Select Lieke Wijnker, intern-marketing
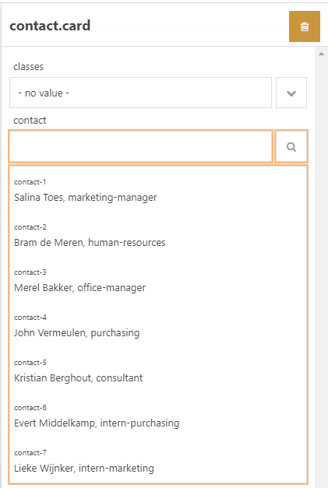 coord(158,462)
